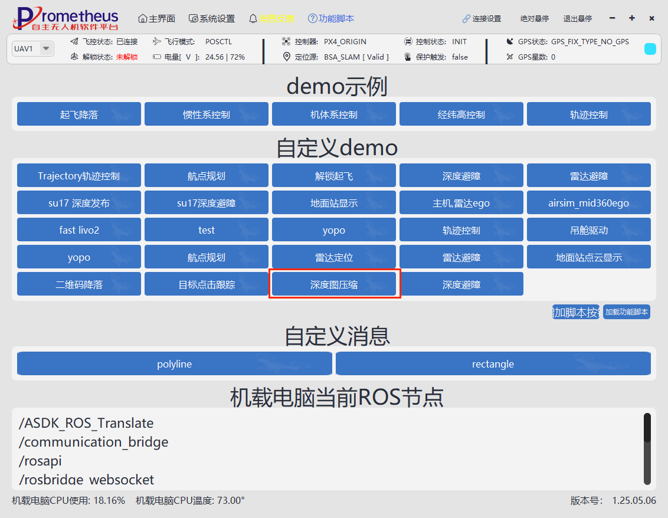Screen dimensions: 668x518
Task: Click the bell icon for 消息反馈
Action: tap(253, 18)
